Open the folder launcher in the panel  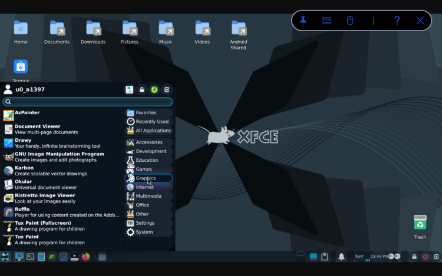pos(102,257)
